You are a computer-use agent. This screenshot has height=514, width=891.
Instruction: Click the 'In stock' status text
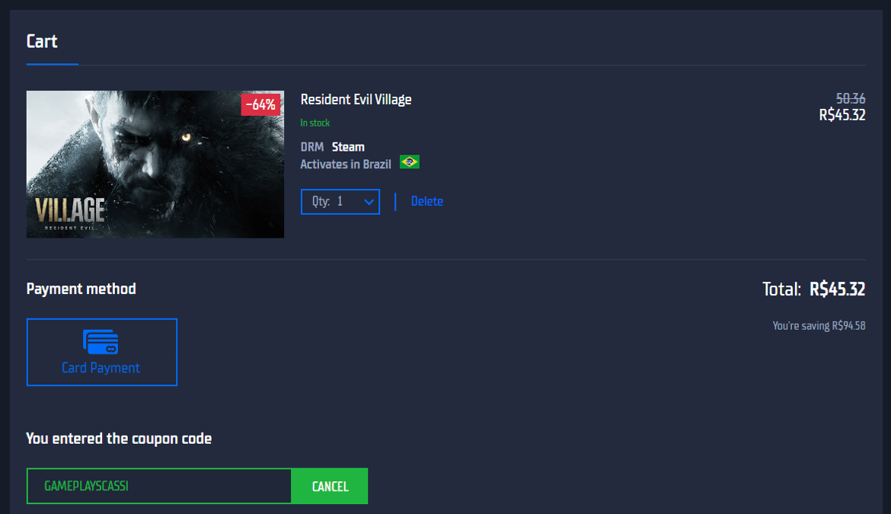[x=315, y=123]
